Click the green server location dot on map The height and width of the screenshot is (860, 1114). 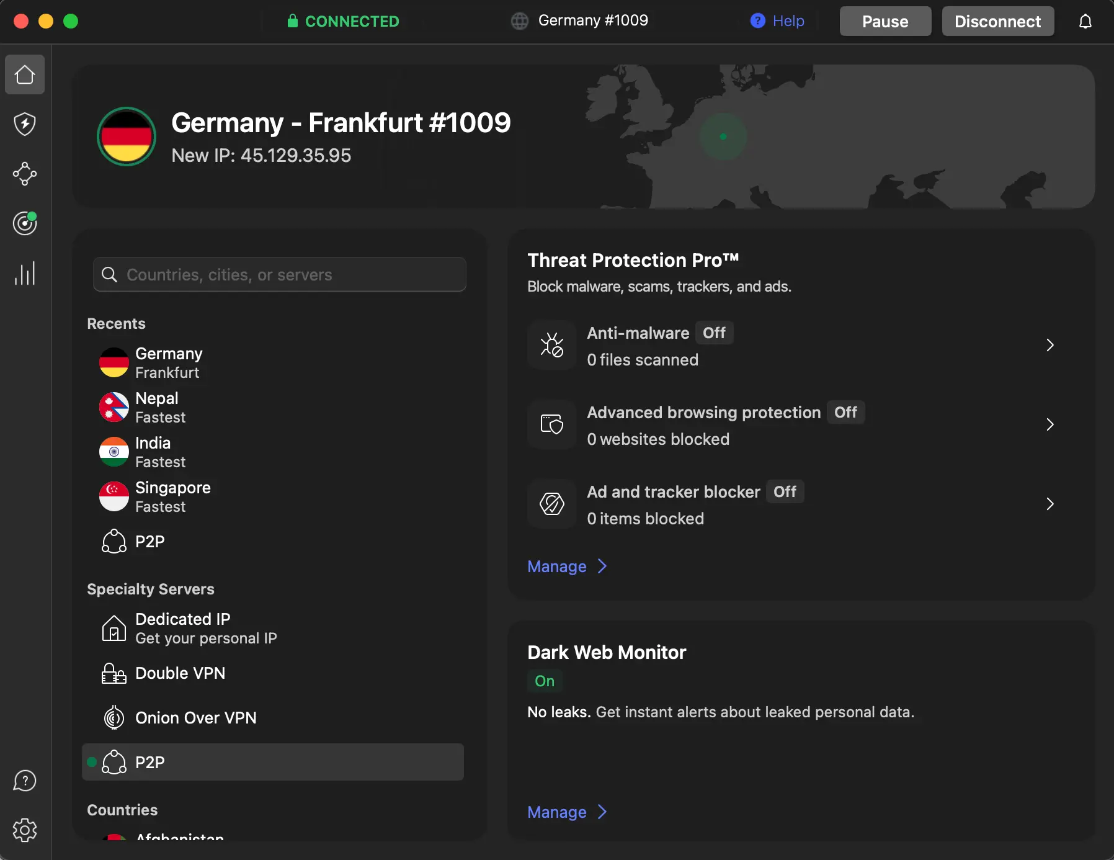(x=723, y=137)
